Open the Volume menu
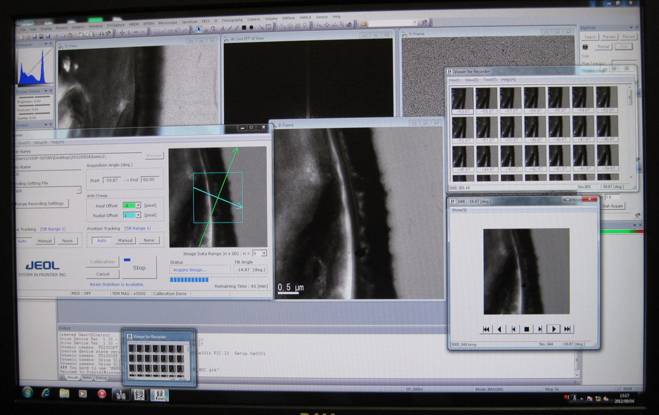659x415 pixels. [271, 19]
